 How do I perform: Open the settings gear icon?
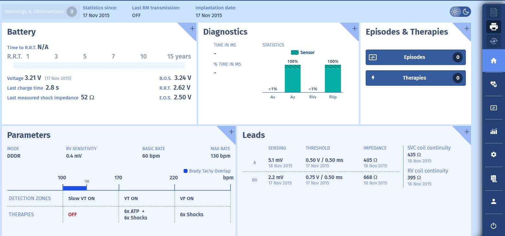(x=493, y=155)
